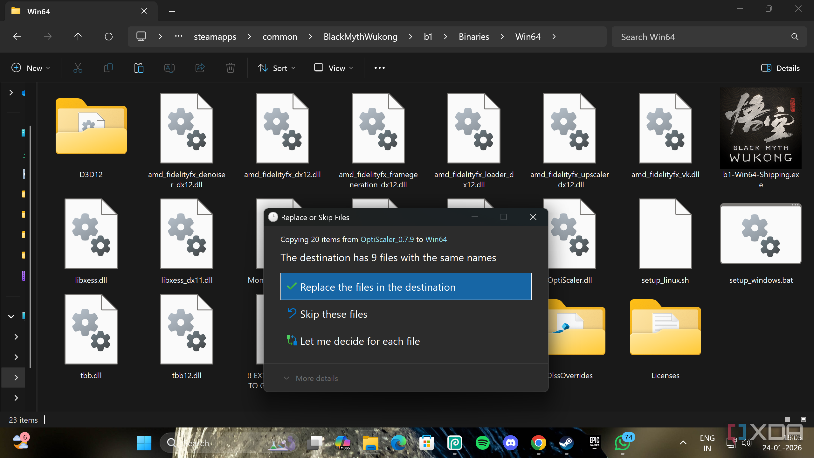Open the View dropdown menu
Image resolution: width=814 pixels, height=458 pixels.
[x=334, y=68]
